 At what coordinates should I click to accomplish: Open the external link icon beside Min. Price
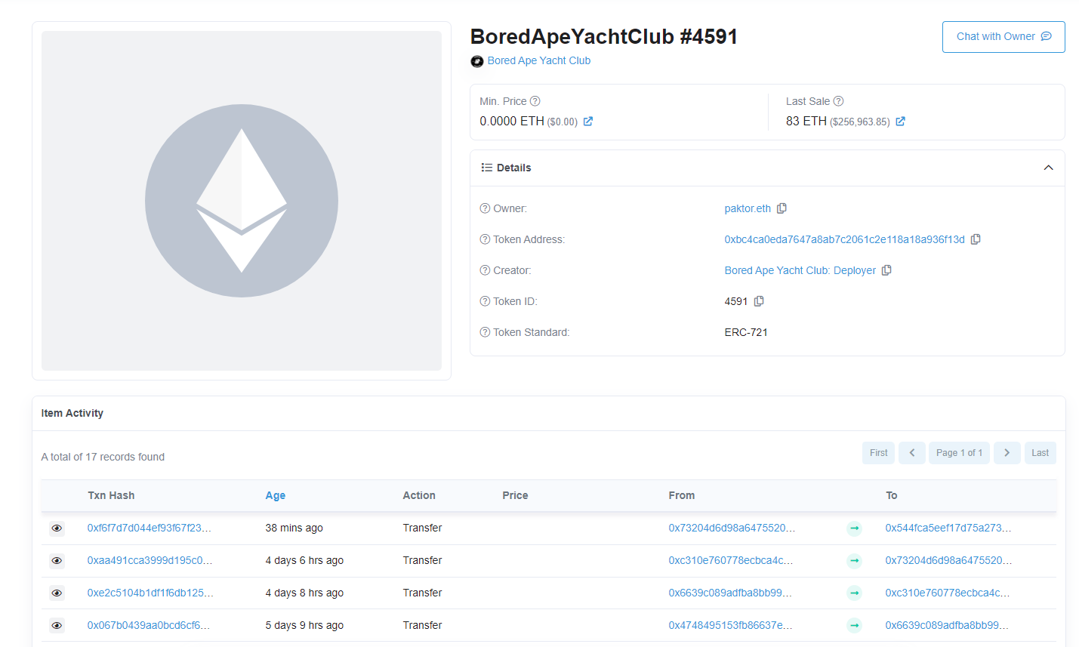(588, 122)
